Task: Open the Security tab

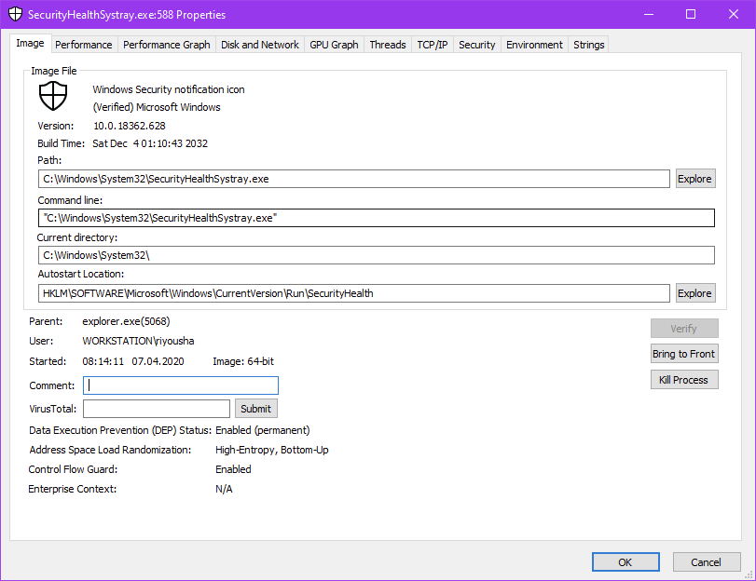Action: pyautogui.click(x=477, y=45)
